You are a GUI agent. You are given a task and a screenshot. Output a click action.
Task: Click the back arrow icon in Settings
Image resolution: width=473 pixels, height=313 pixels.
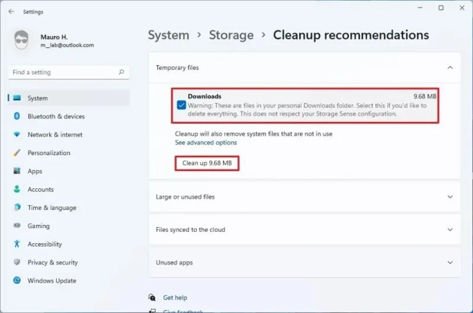click(11, 11)
